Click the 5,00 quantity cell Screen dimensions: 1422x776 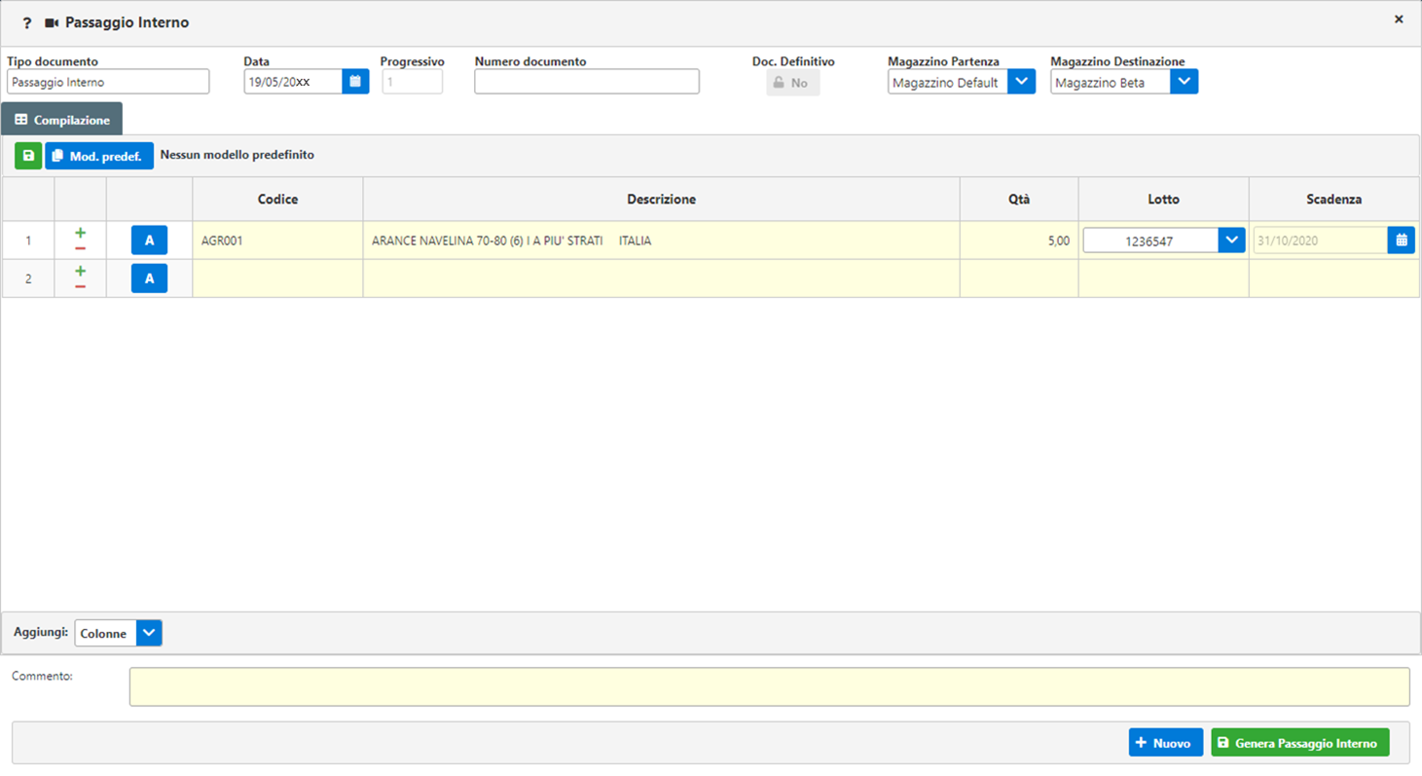point(1019,240)
